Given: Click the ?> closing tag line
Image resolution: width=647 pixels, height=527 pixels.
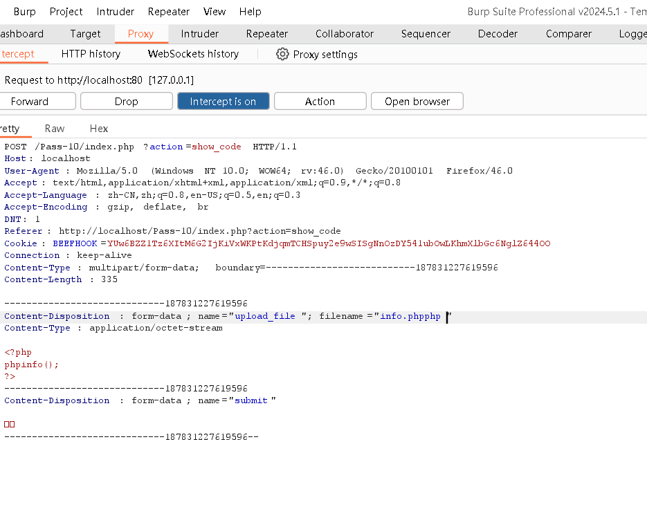Looking at the screenshot, I should point(10,376).
